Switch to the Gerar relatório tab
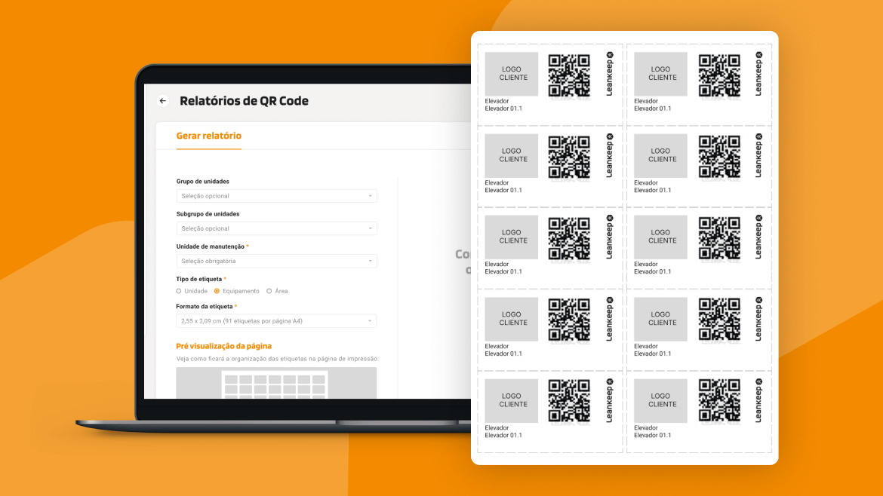The height and width of the screenshot is (496, 883). click(x=209, y=136)
